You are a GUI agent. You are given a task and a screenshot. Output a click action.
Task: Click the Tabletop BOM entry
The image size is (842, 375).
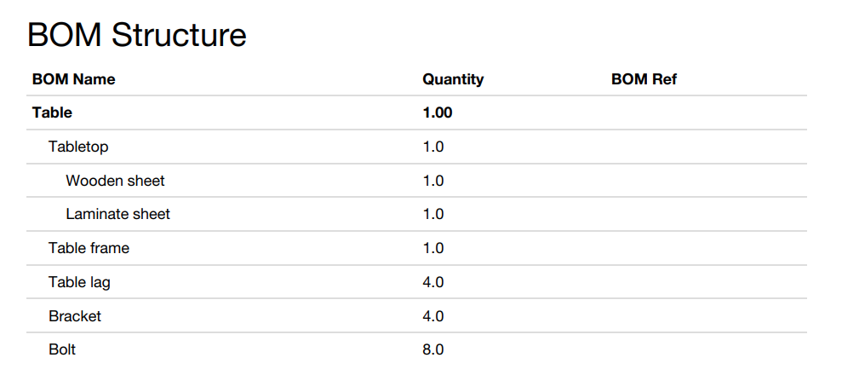click(x=78, y=147)
